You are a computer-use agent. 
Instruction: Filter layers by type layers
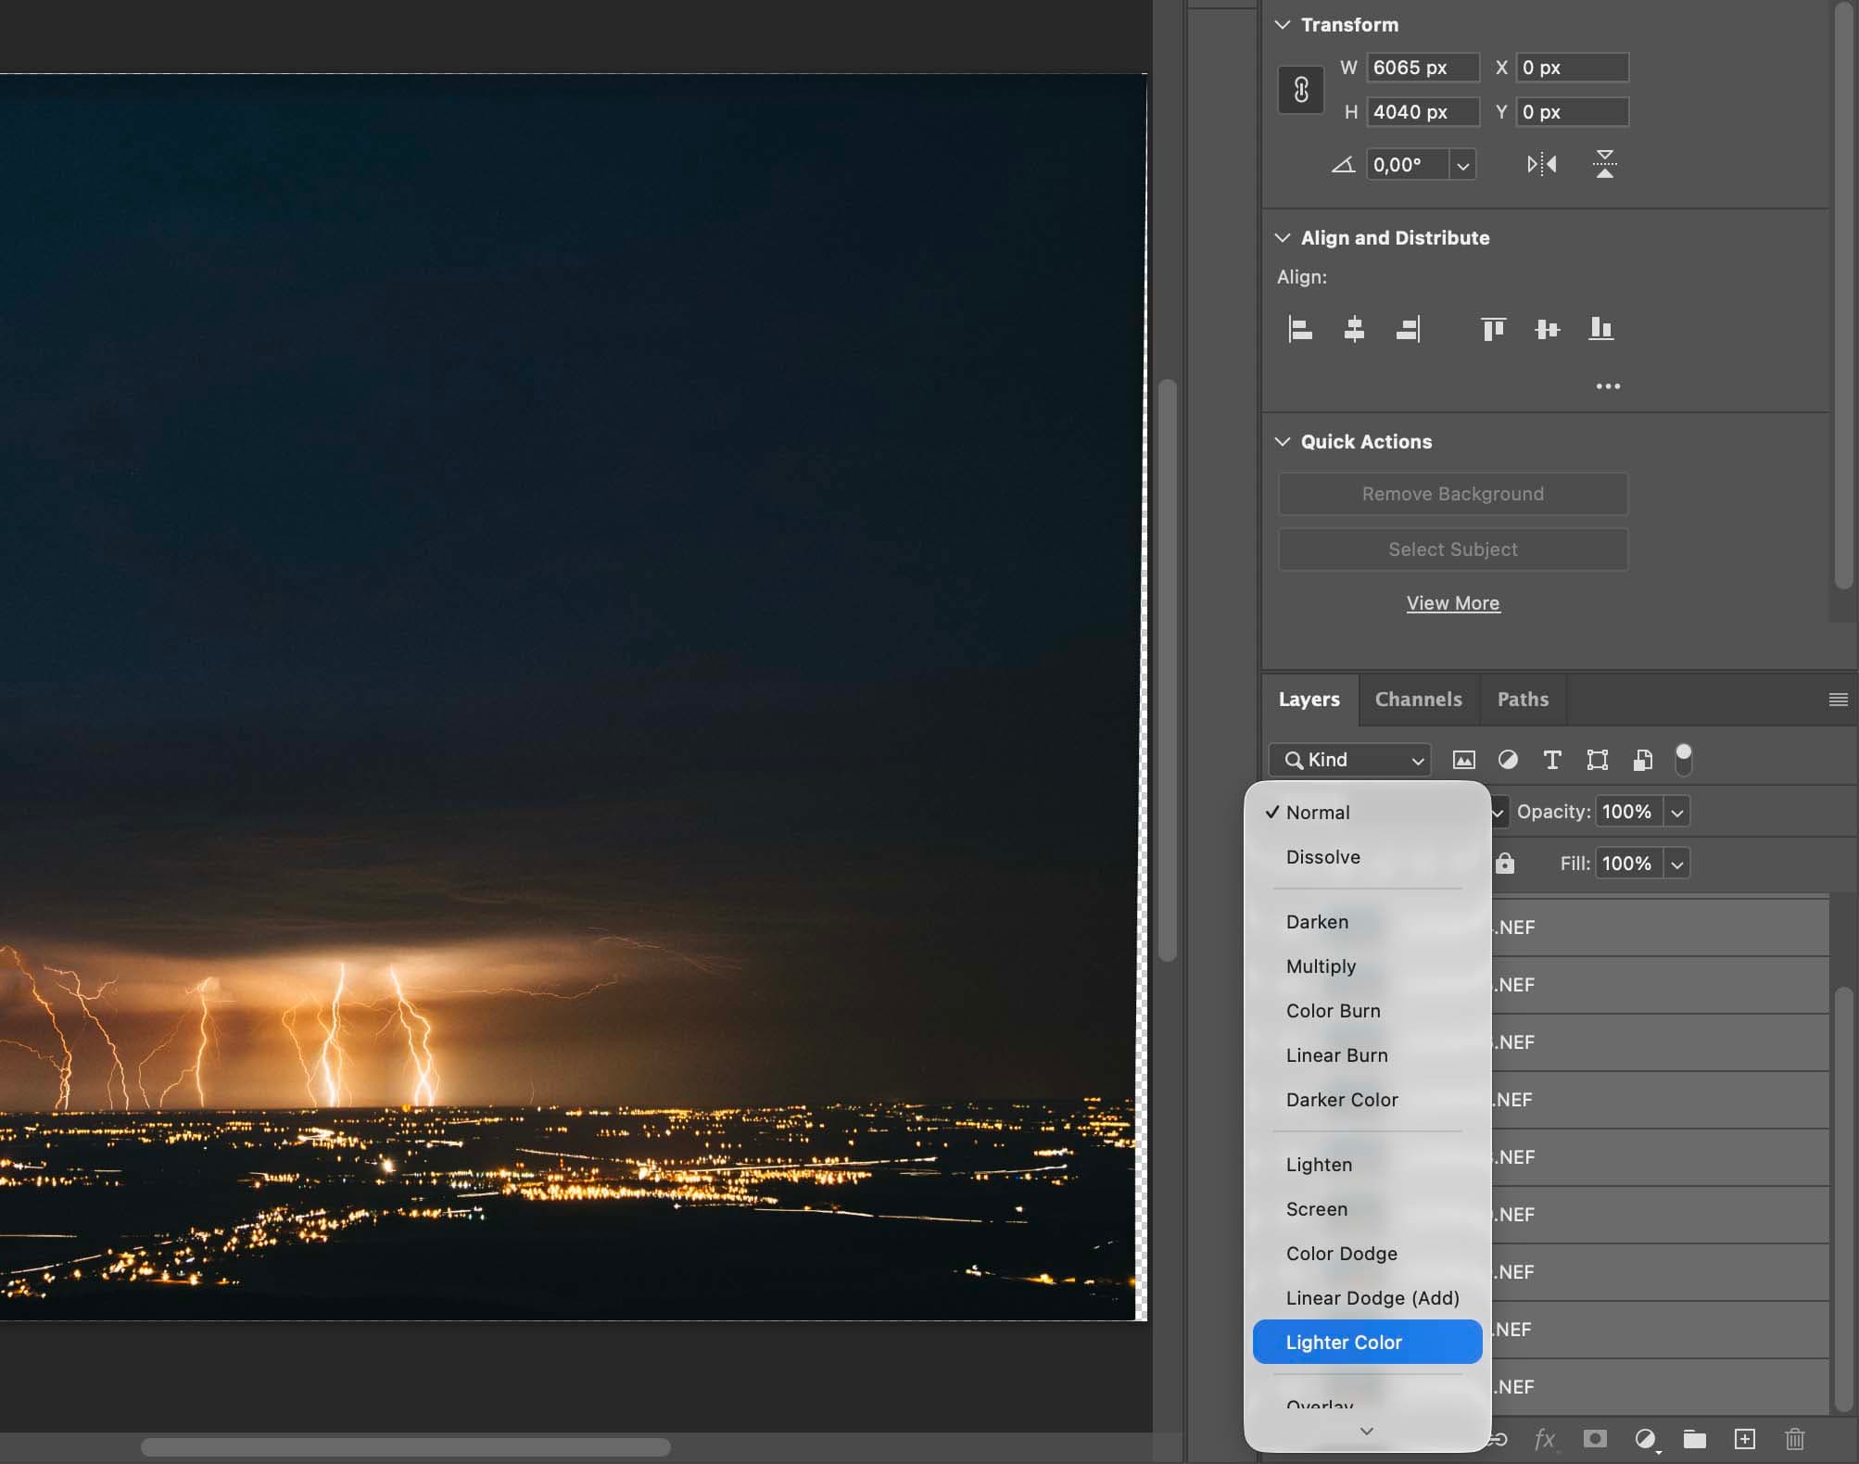(x=1553, y=760)
